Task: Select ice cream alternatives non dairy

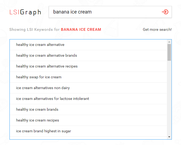Action: click(43, 88)
